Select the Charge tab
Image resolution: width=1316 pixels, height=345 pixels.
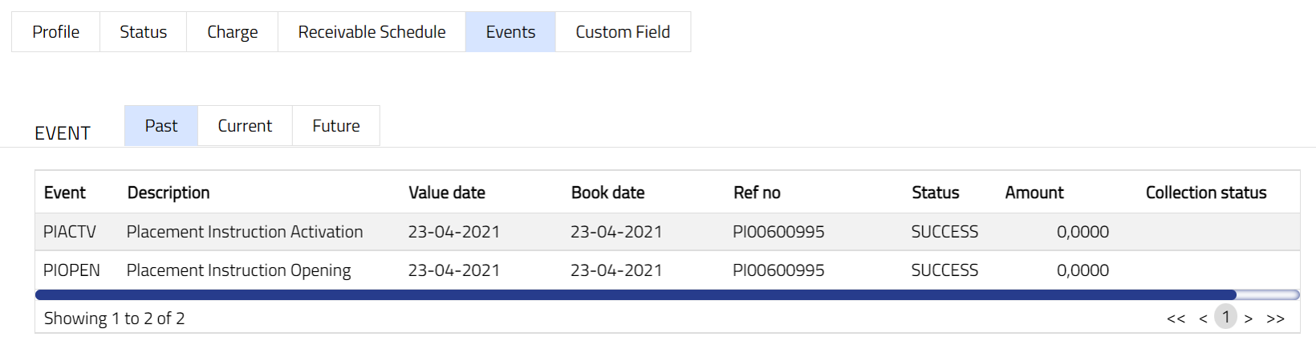(x=232, y=32)
